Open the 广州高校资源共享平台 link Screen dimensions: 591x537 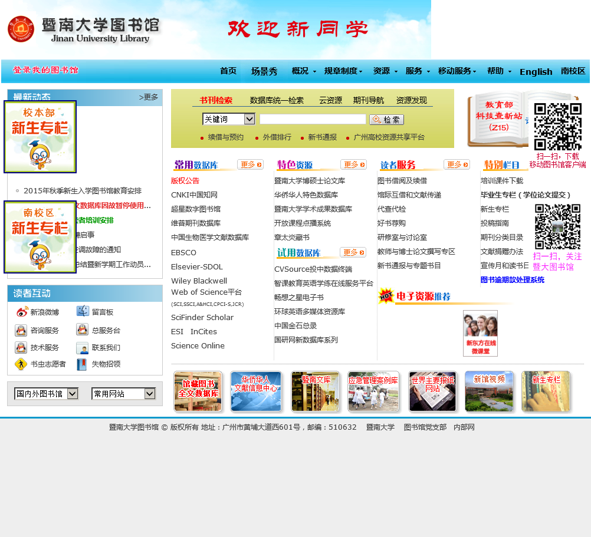[x=389, y=137]
